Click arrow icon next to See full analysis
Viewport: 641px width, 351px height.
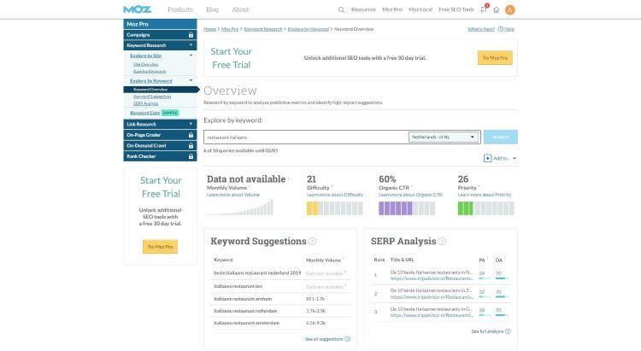(508, 331)
